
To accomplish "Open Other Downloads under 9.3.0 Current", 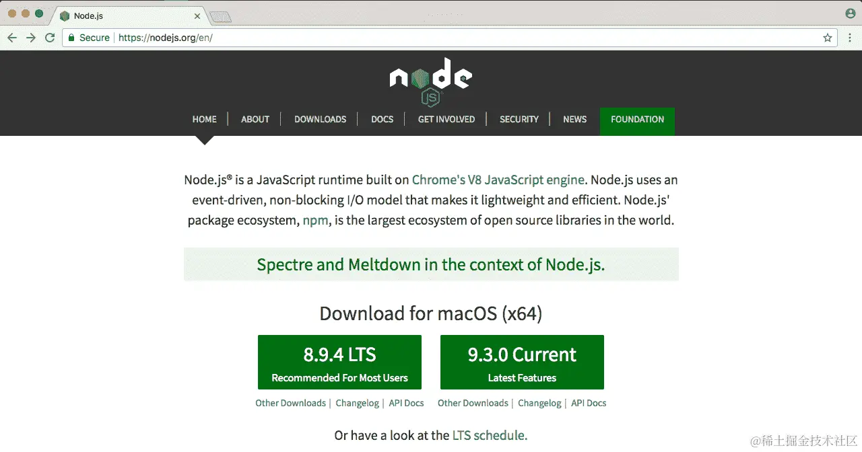I will click(473, 403).
